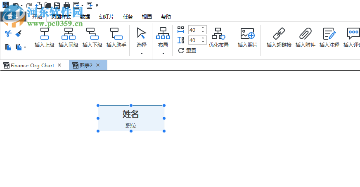Save using the floppy disk icon

coord(57,5)
